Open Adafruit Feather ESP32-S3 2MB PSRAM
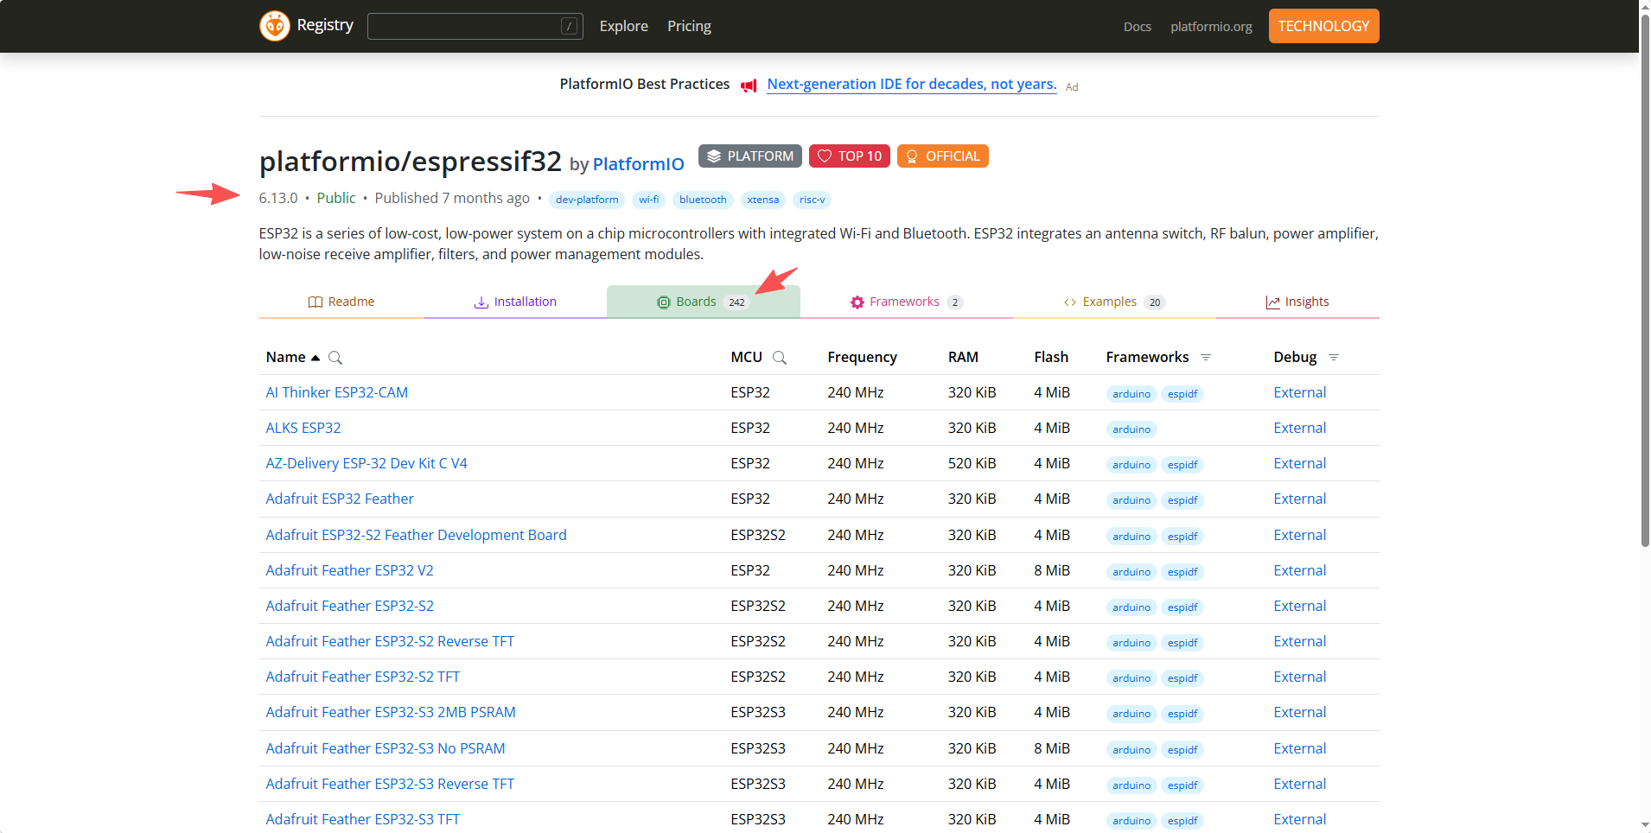The width and height of the screenshot is (1651, 833). (x=390, y=712)
